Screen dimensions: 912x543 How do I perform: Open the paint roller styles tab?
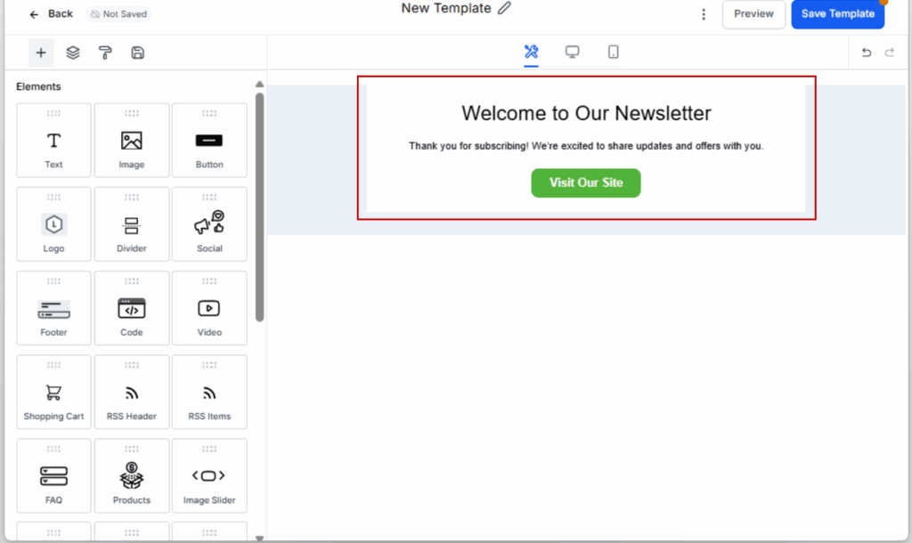click(105, 53)
